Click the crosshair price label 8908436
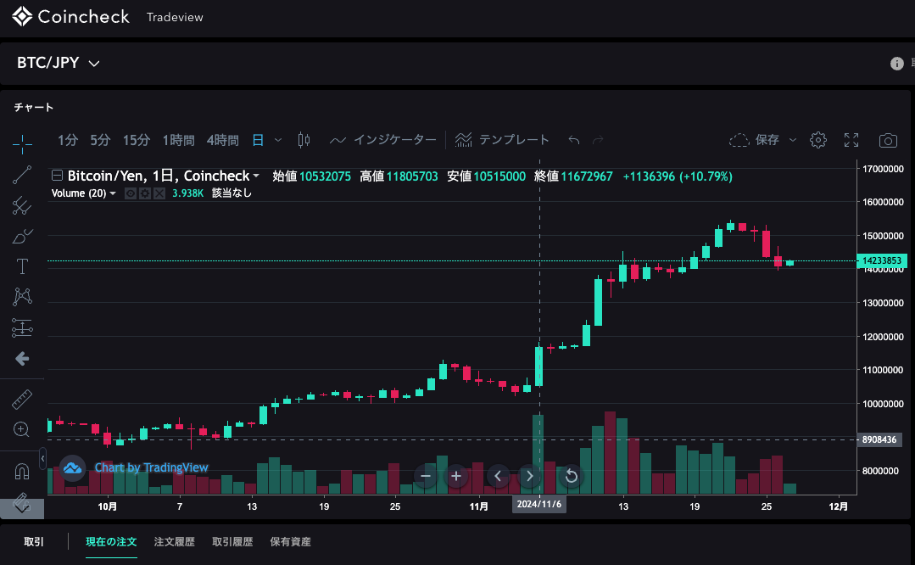 coord(879,439)
